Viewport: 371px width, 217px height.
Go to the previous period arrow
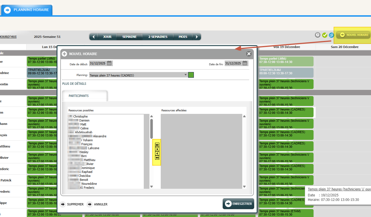point(93,37)
